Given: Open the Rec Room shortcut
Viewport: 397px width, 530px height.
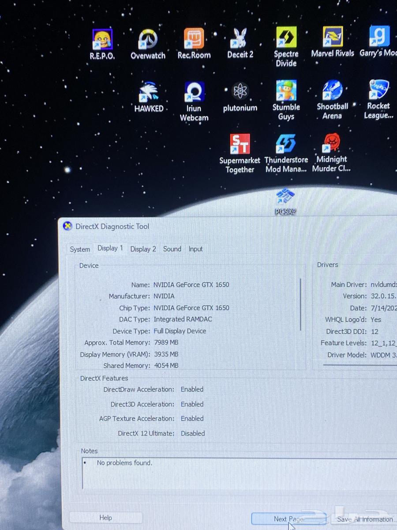Looking at the screenshot, I should point(194,44).
